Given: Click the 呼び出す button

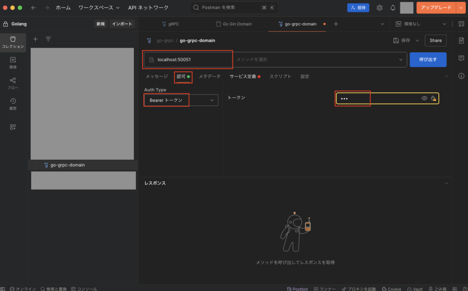Looking at the screenshot, I should click(x=428, y=60).
